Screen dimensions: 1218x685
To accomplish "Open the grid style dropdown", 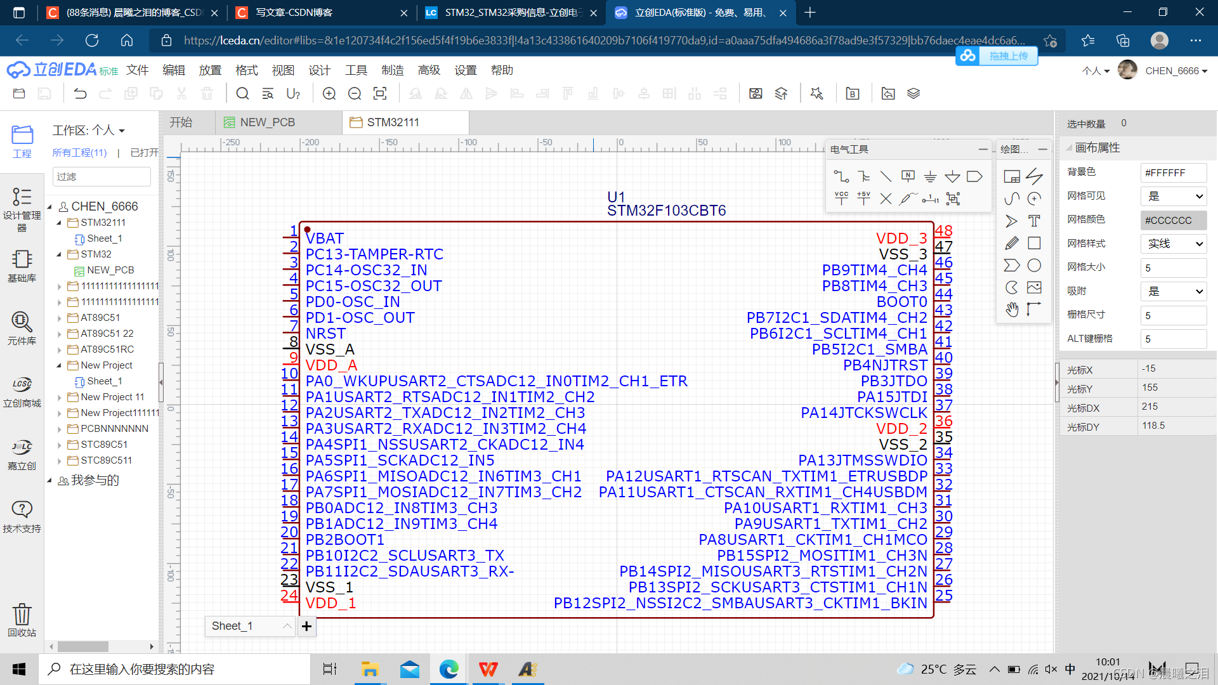I will [x=1174, y=244].
